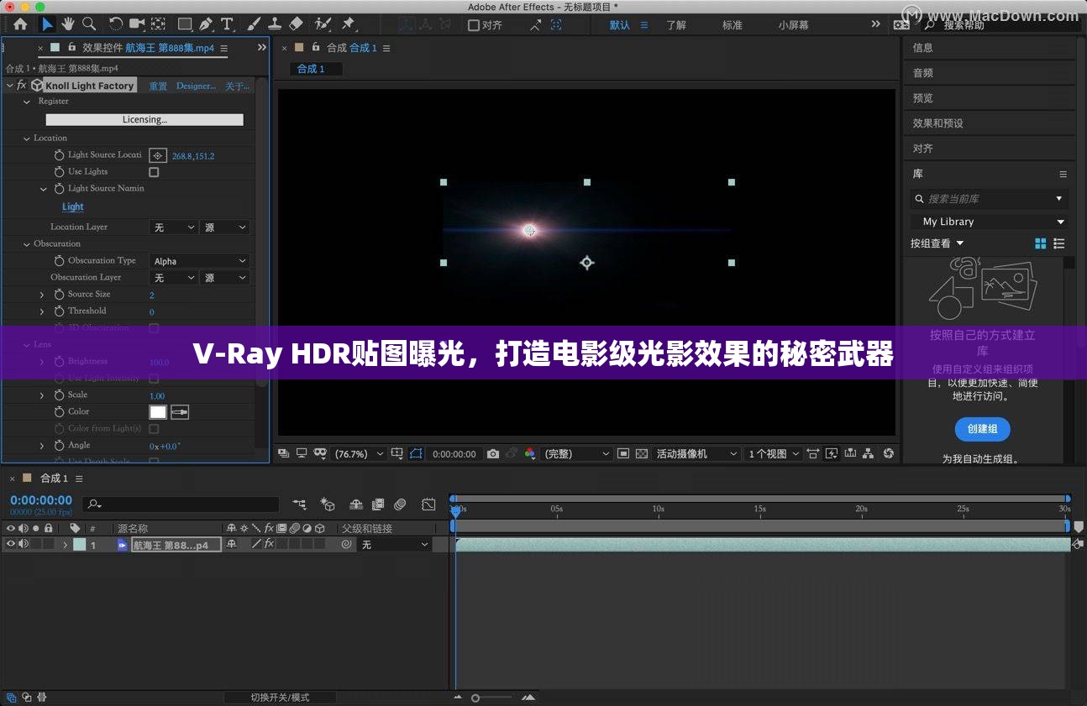Switch to the 了解 workspace

[x=676, y=25]
